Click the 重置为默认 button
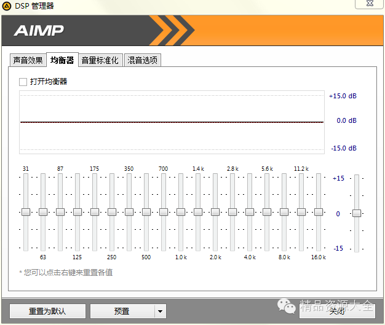The width and height of the screenshot is (385, 325). pos(47,311)
